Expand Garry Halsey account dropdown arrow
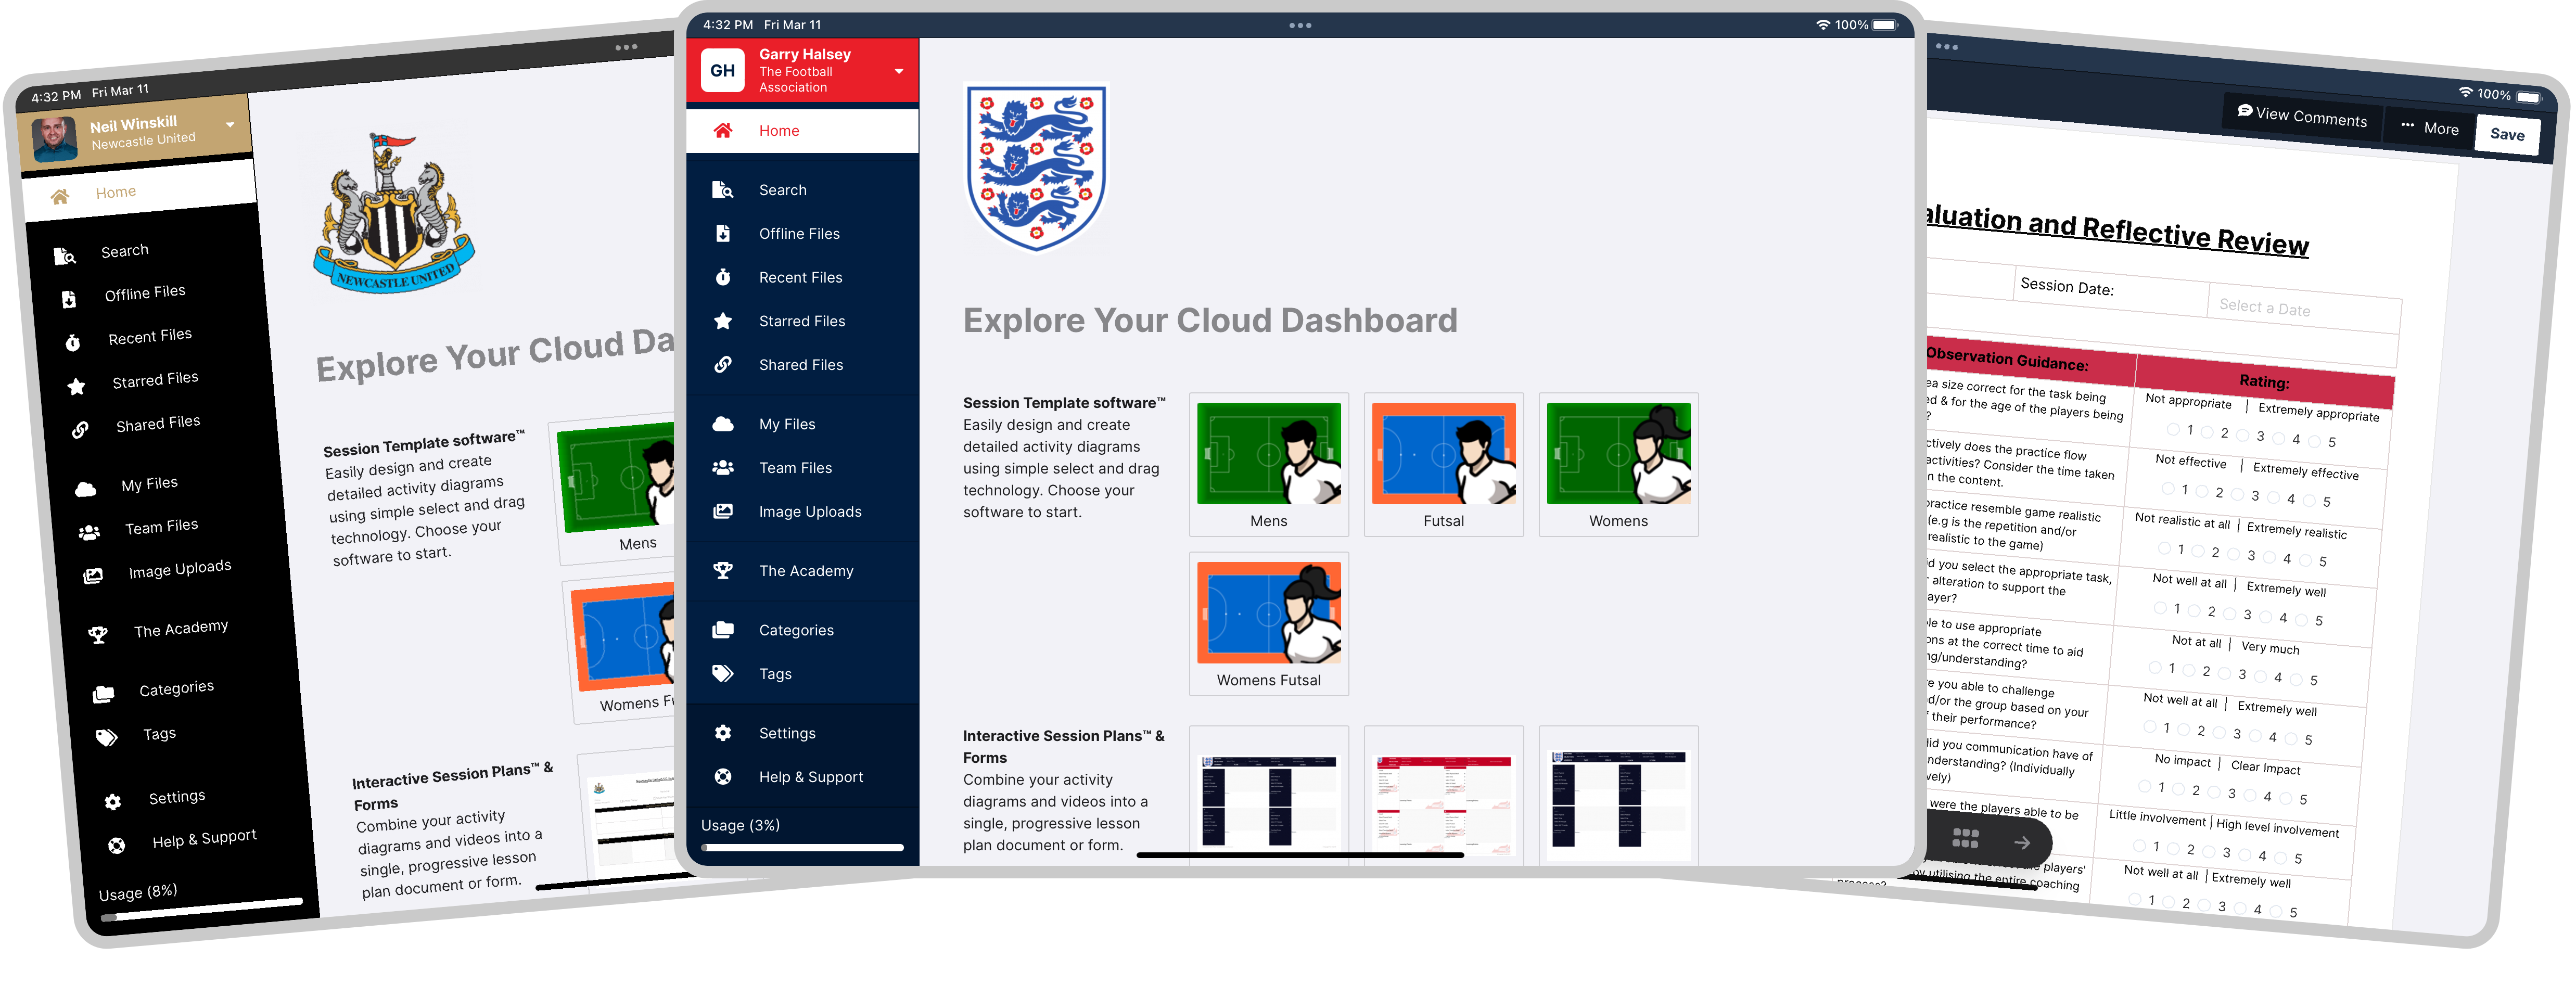2576x997 pixels. coord(898,71)
